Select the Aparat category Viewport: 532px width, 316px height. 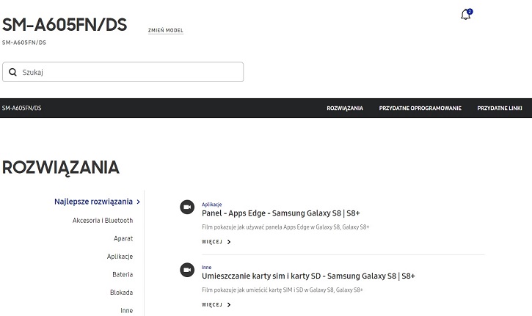point(123,239)
